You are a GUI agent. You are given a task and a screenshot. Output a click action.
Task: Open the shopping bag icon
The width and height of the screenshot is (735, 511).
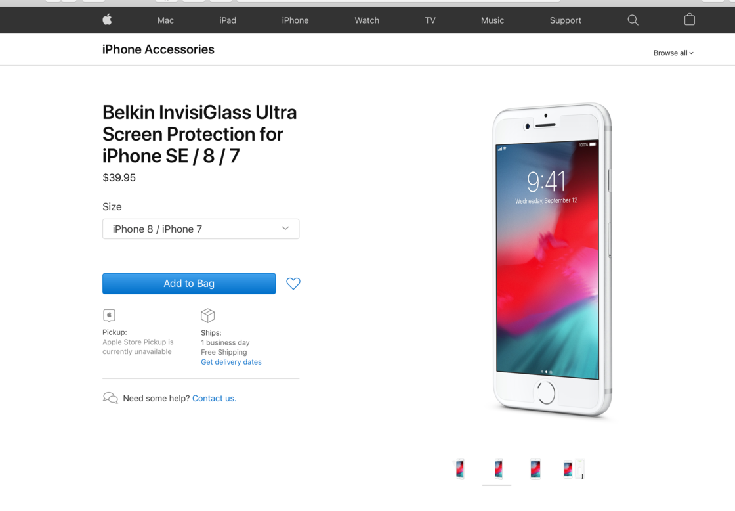pyautogui.click(x=690, y=20)
